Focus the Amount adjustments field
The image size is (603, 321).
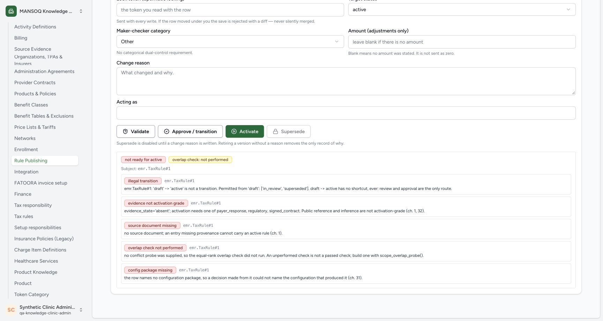click(x=462, y=42)
